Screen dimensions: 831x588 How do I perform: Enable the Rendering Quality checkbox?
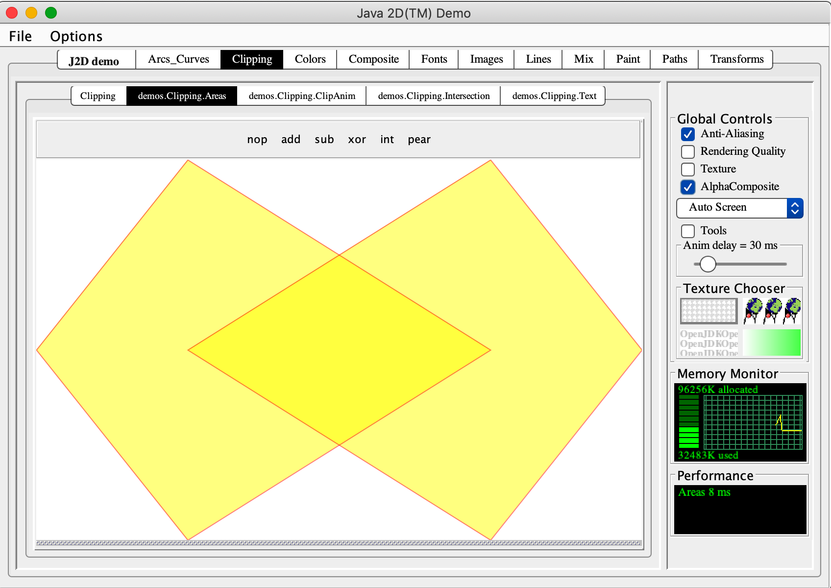coord(688,152)
